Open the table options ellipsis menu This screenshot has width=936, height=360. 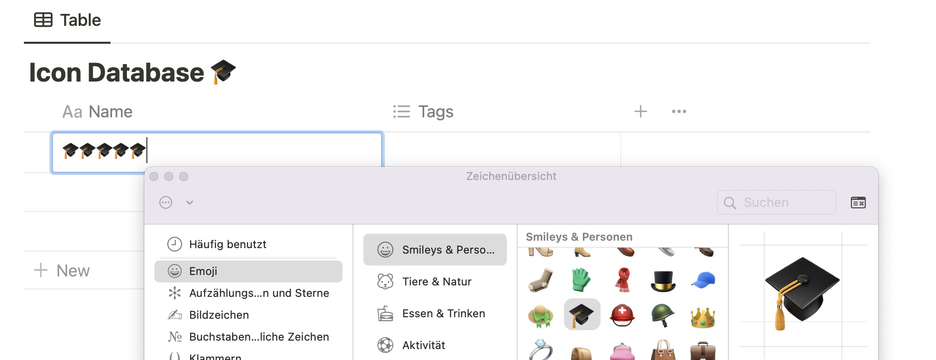679,111
